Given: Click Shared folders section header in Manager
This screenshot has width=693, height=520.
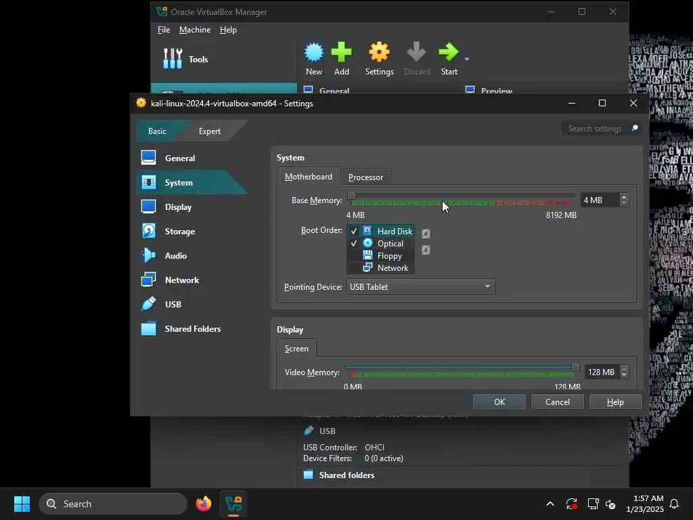Looking at the screenshot, I should pyautogui.click(x=346, y=475).
